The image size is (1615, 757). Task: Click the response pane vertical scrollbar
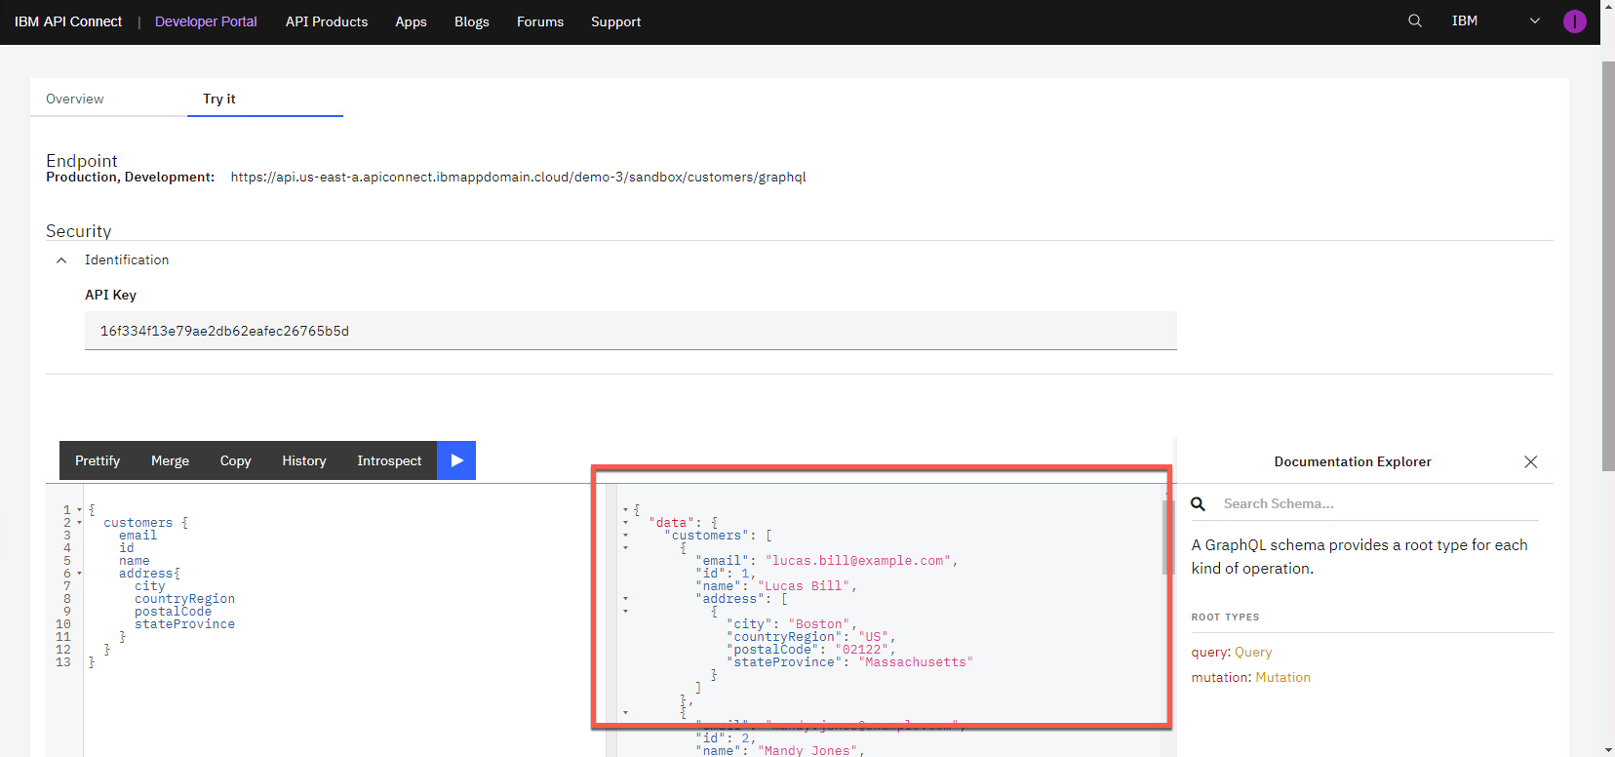[1165, 537]
